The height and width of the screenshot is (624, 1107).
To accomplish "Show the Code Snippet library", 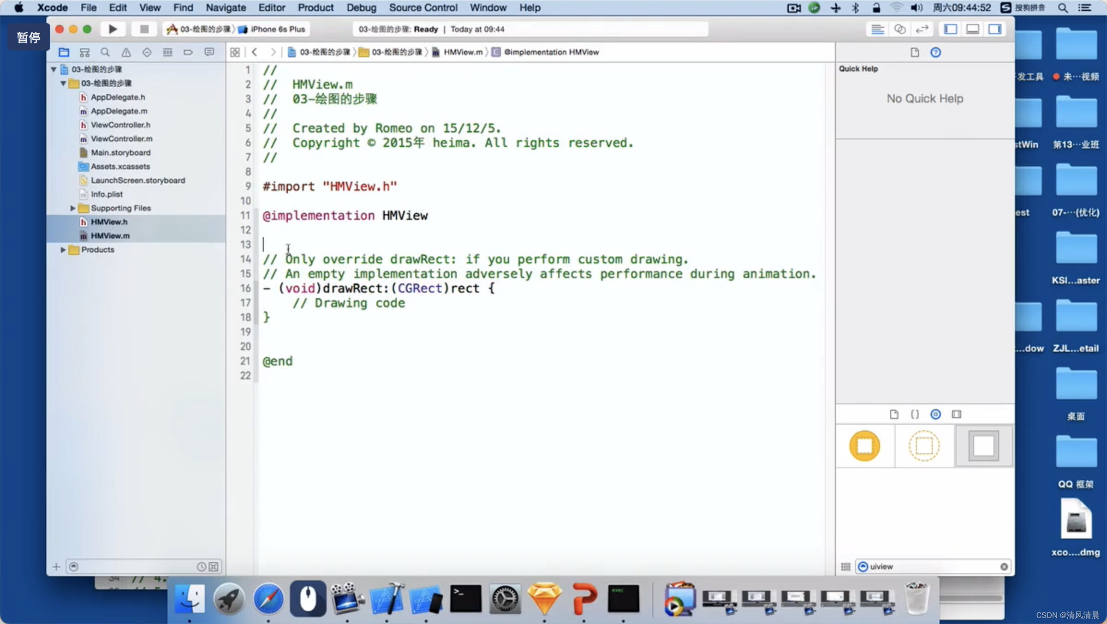I will [x=915, y=414].
